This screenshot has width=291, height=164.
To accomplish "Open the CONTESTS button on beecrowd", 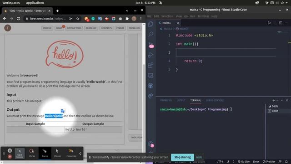I will (106, 28).
